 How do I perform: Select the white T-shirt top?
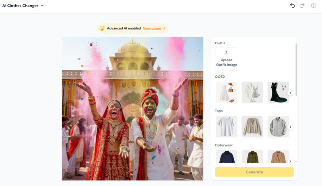(227, 127)
